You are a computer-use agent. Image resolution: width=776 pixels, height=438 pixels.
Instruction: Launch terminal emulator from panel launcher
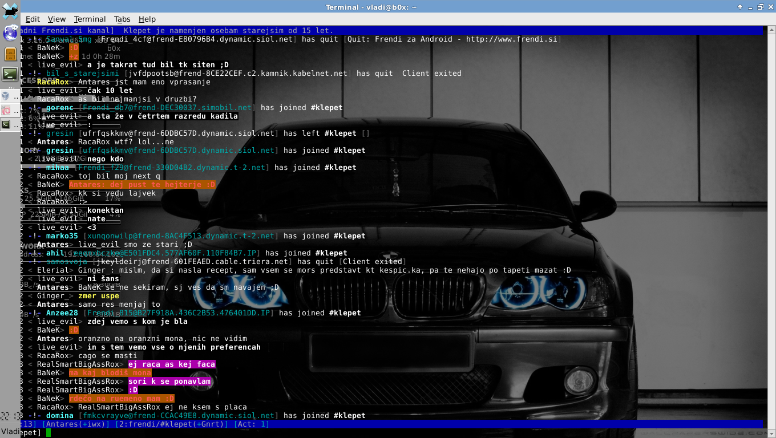coord(10,74)
